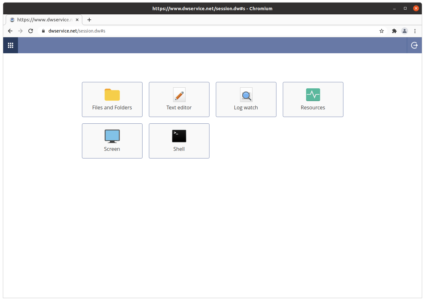Expand the Chromium three-dot menu
425x301 pixels.
coord(415,31)
